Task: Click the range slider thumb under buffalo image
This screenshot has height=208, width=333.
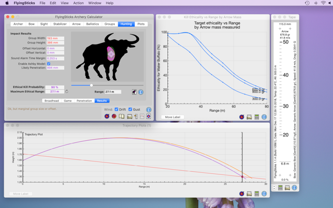Action: pos(91,85)
